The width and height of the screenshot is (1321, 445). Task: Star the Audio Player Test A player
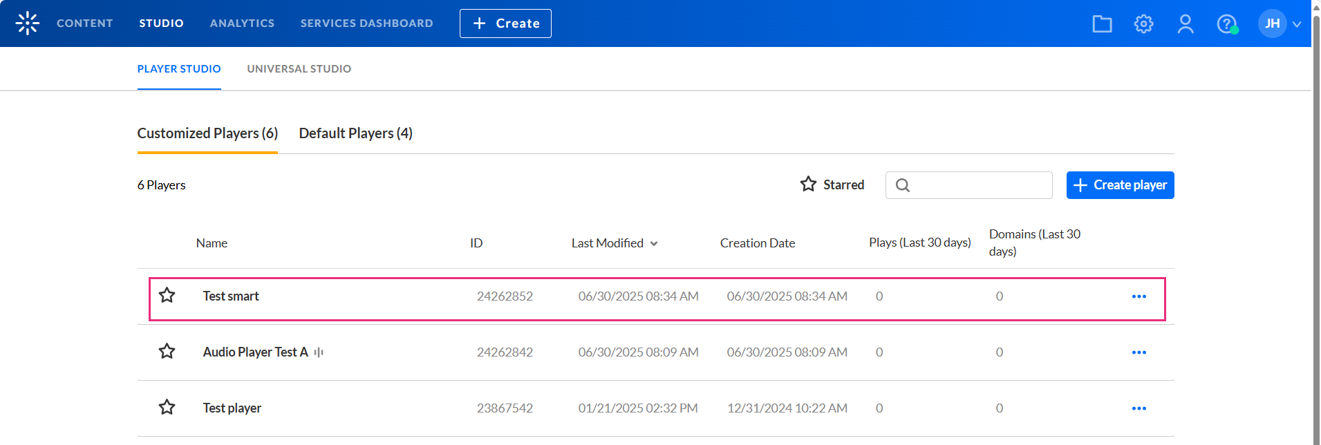point(167,352)
